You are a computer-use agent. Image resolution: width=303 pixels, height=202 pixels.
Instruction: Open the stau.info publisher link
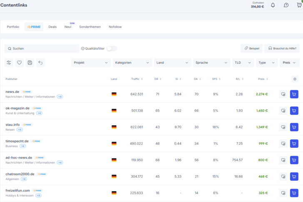pos(13,125)
